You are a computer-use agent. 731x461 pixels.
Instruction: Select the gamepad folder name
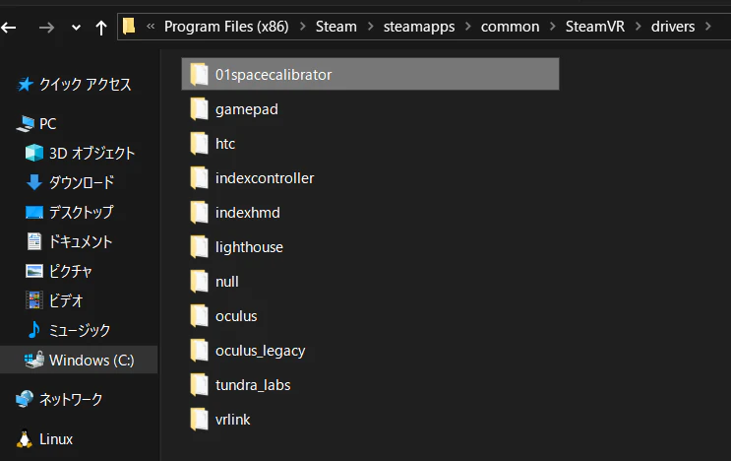pyautogui.click(x=247, y=109)
